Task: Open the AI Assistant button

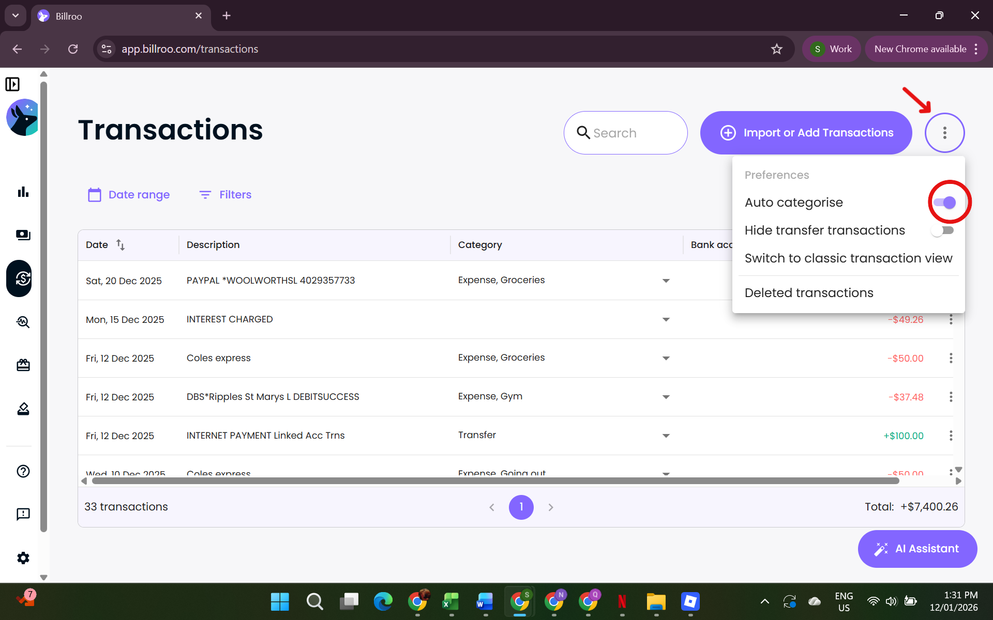Action: coord(917,549)
